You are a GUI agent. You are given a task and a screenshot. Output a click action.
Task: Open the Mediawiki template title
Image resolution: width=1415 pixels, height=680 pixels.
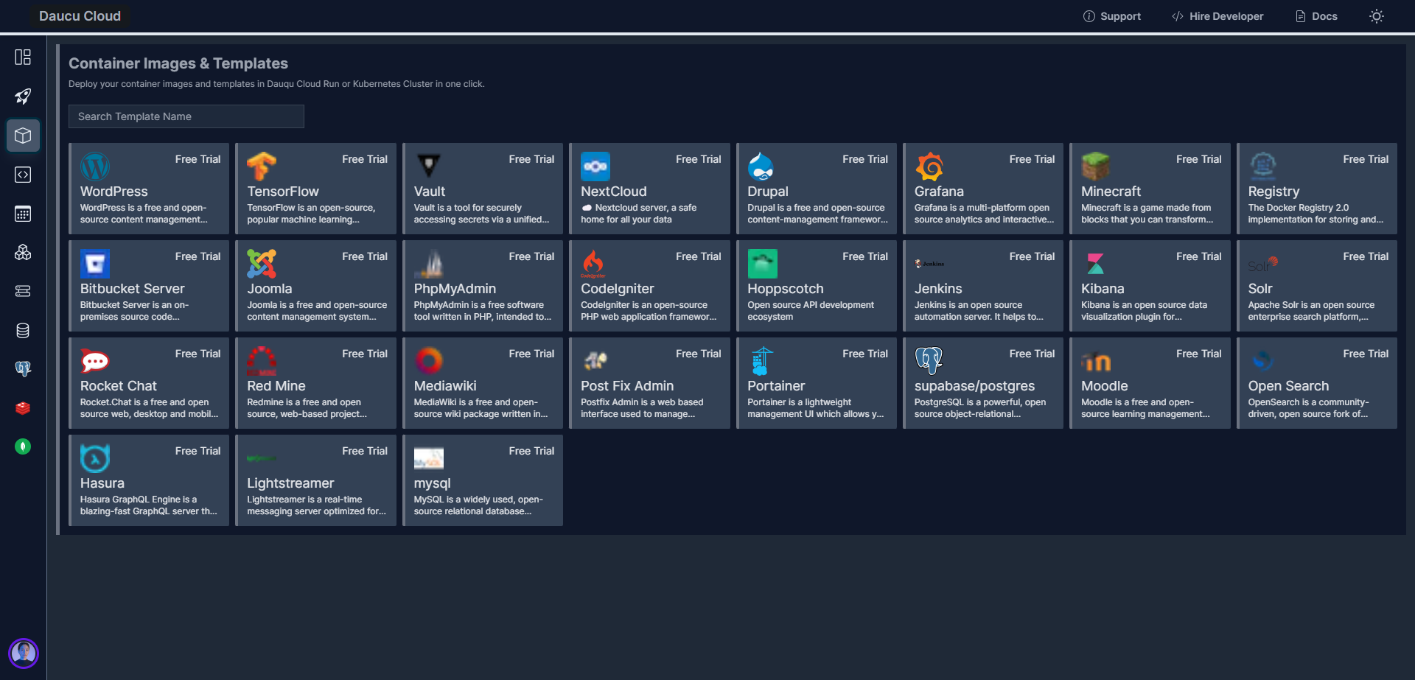point(445,386)
